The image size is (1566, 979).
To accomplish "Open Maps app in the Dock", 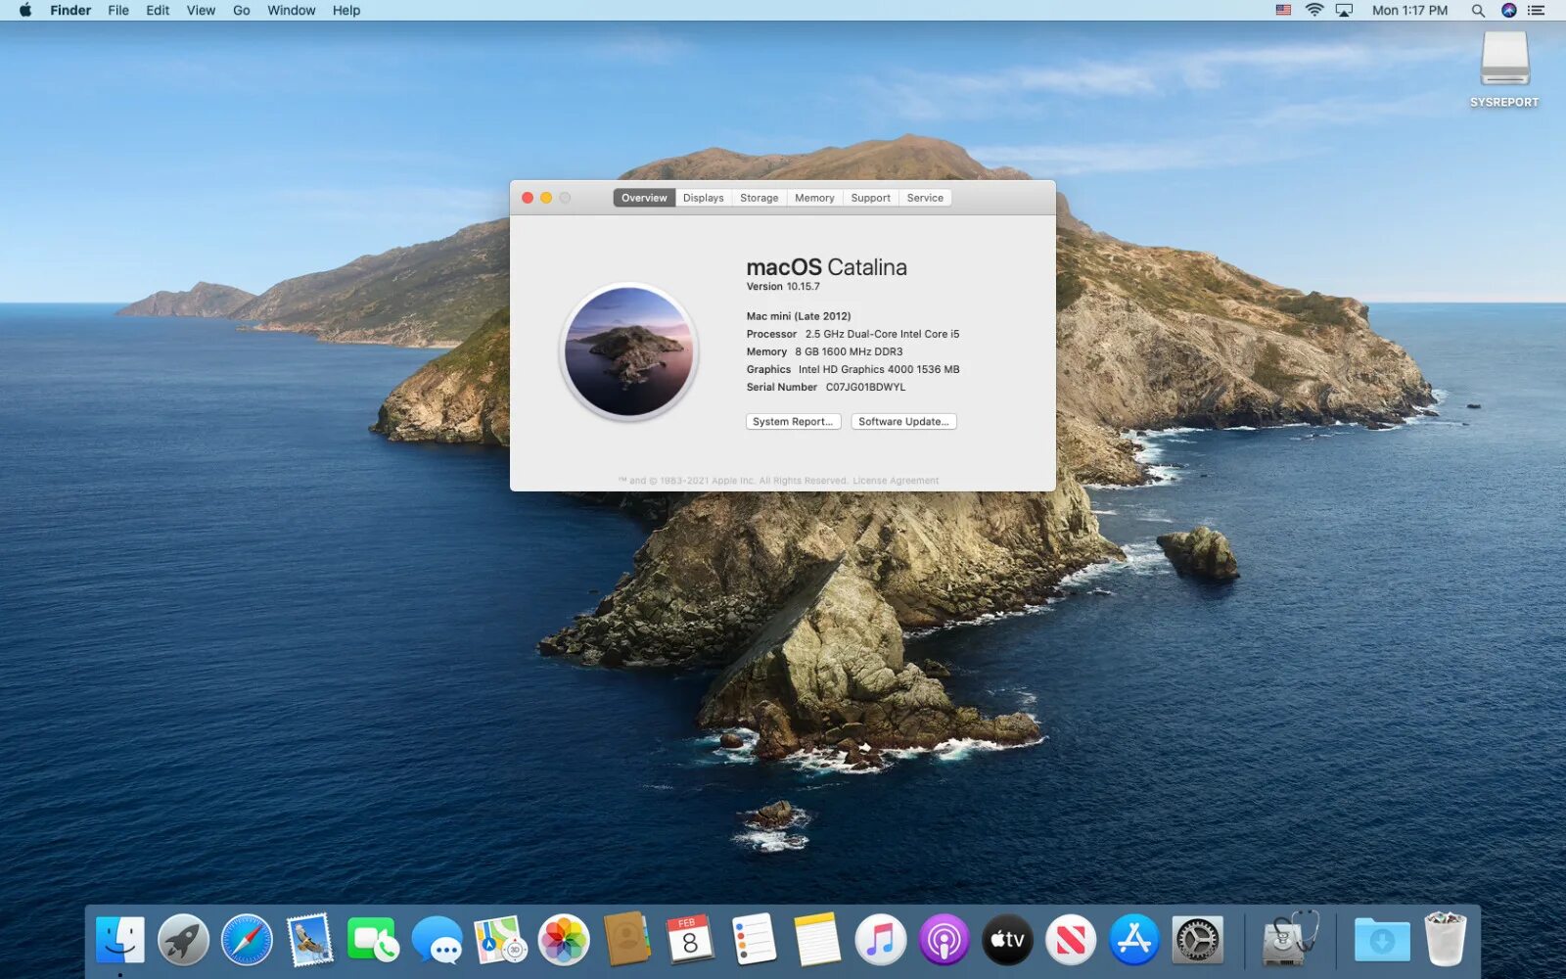I will coord(500,940).
